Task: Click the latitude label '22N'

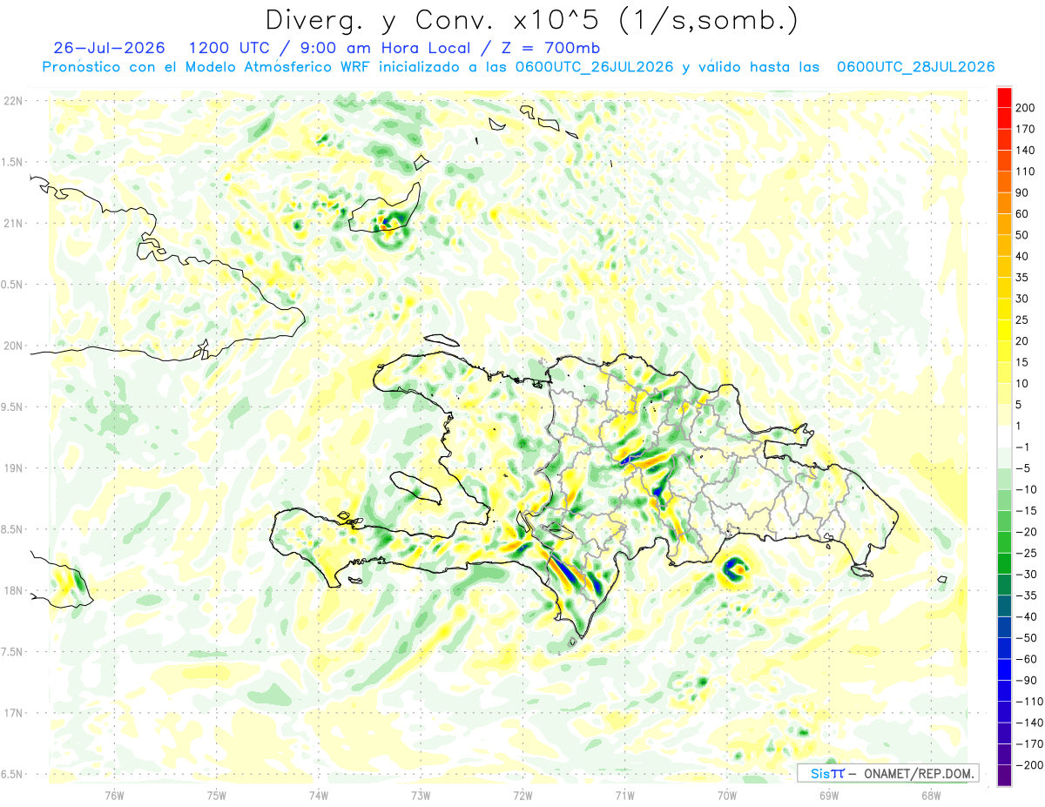Action: click(11, 101)
